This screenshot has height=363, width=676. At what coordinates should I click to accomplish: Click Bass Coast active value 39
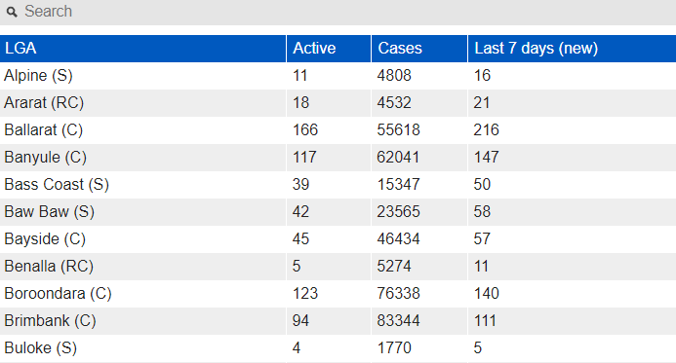coord(300,185)
